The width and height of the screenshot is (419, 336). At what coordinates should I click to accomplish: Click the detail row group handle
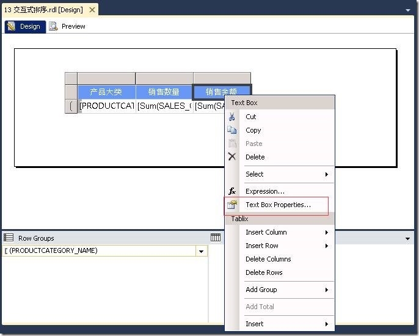[x=71, y=106]
